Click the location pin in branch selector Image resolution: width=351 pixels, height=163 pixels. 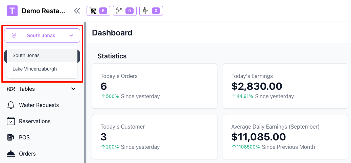(x=14, y=35)
